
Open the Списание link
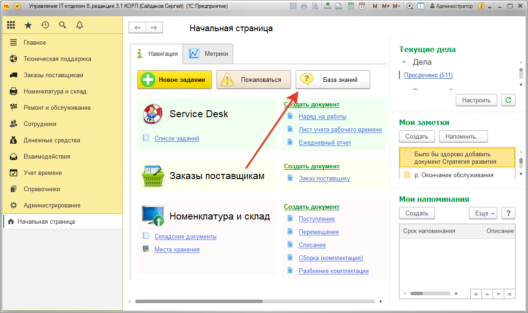312,245
